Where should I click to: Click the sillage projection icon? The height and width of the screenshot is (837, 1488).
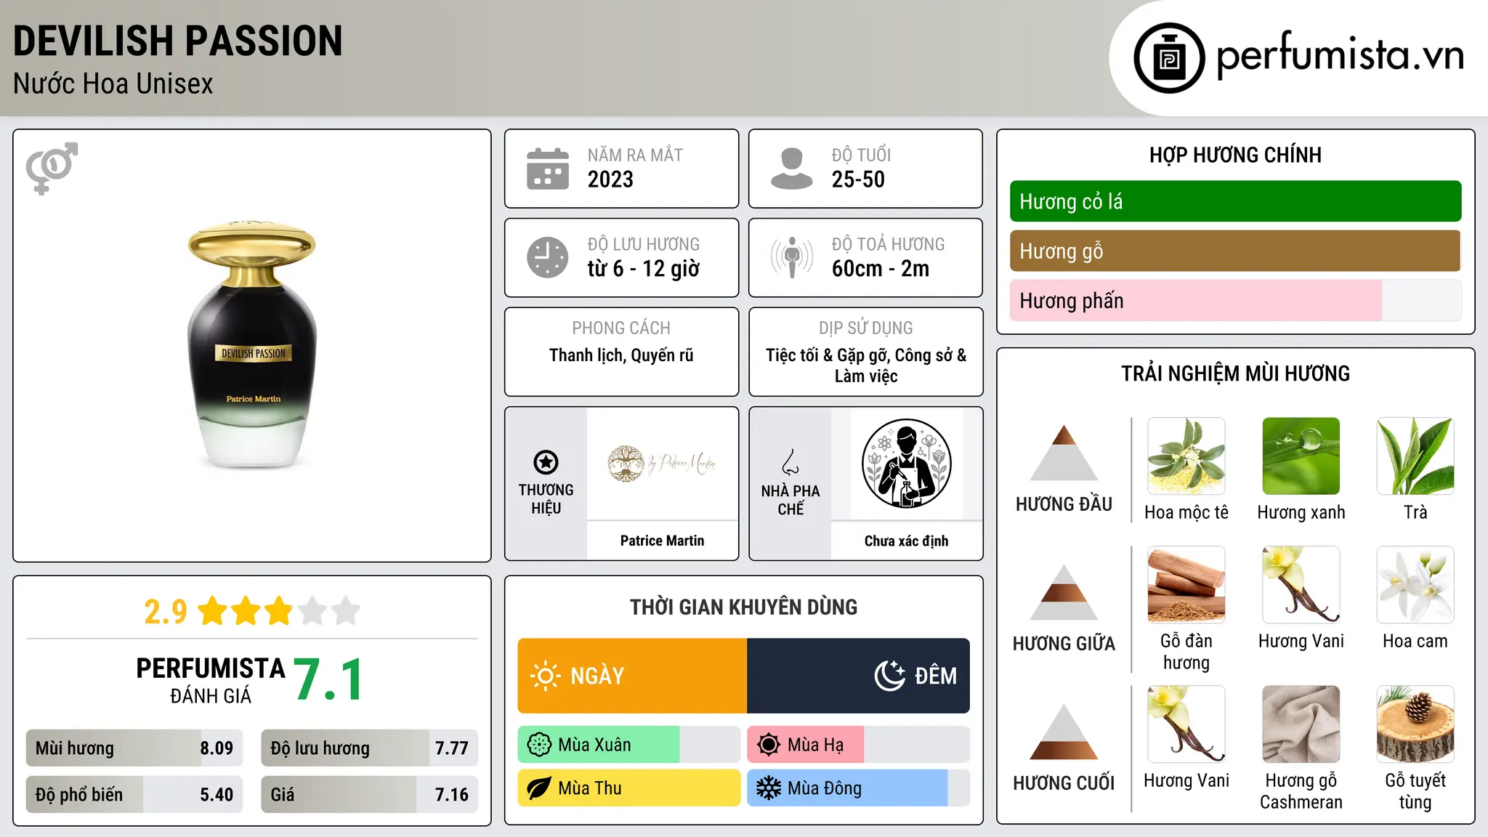(792, 257)
